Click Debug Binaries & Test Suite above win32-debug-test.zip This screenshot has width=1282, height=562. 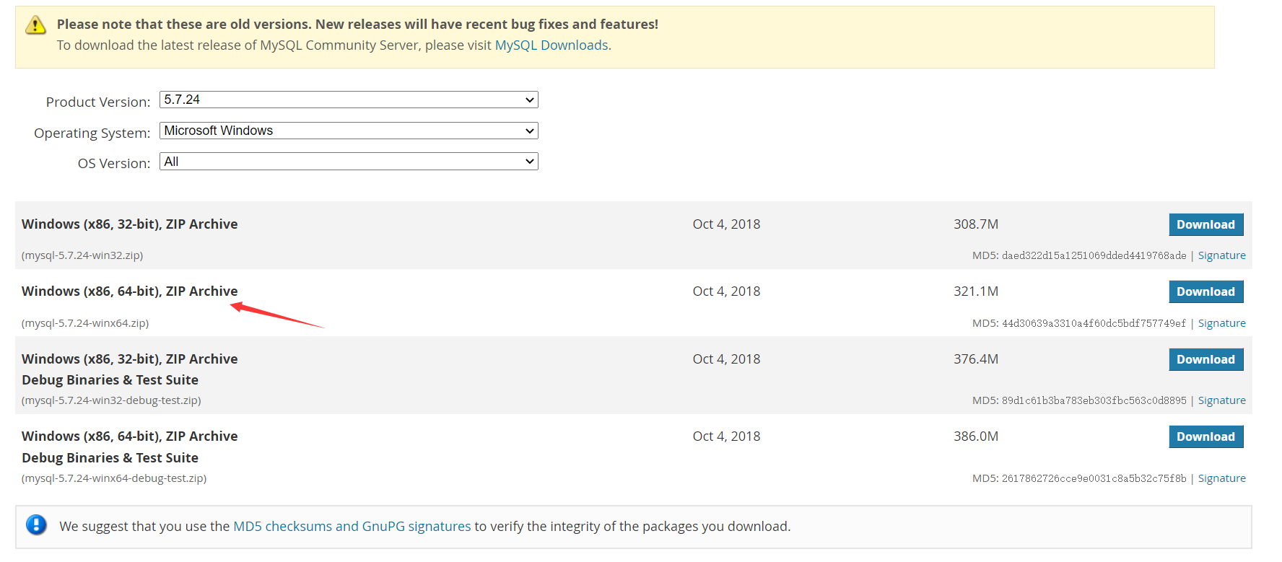point(110,380)
